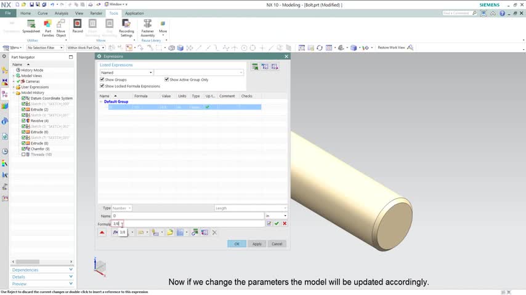Open No Selection Filter dropdown
Screen dimensions: 526x295
[x=45, y=47]
